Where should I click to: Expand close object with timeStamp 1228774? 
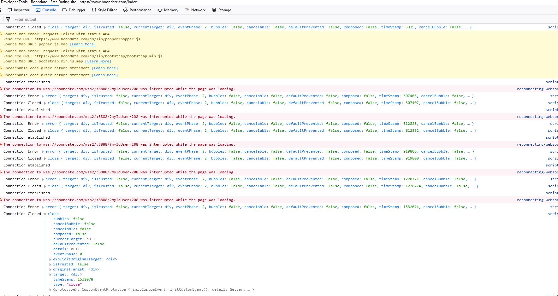[45, 186]
